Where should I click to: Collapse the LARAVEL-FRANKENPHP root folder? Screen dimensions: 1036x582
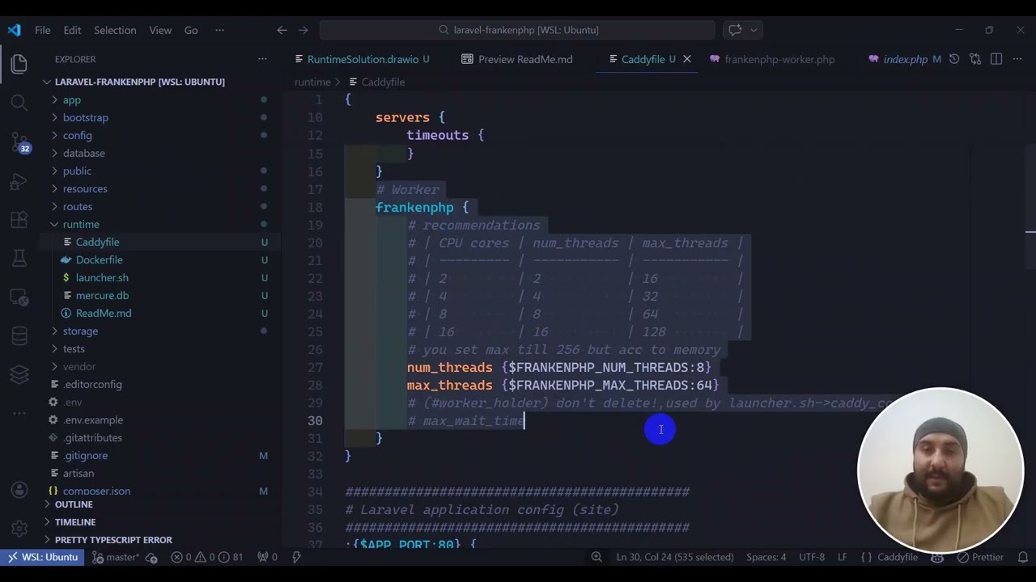click(x=140, y=82)
